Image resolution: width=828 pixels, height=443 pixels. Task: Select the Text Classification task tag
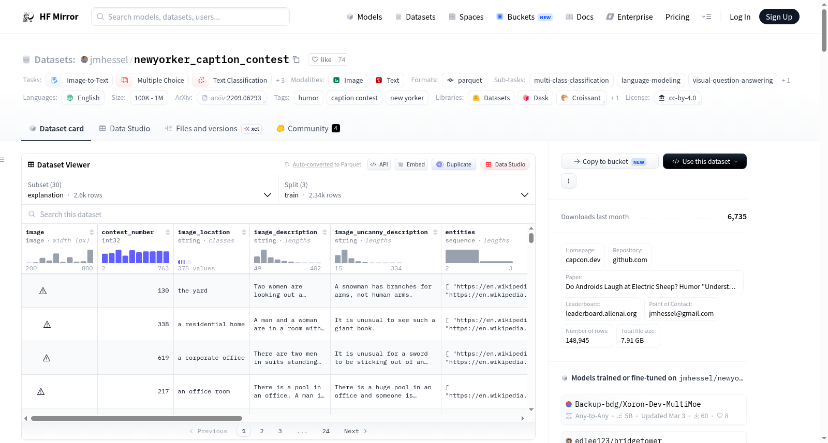(232, 80)
